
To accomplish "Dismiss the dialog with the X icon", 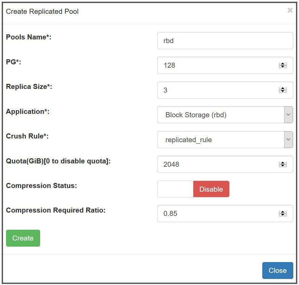I will click(290, 10).
